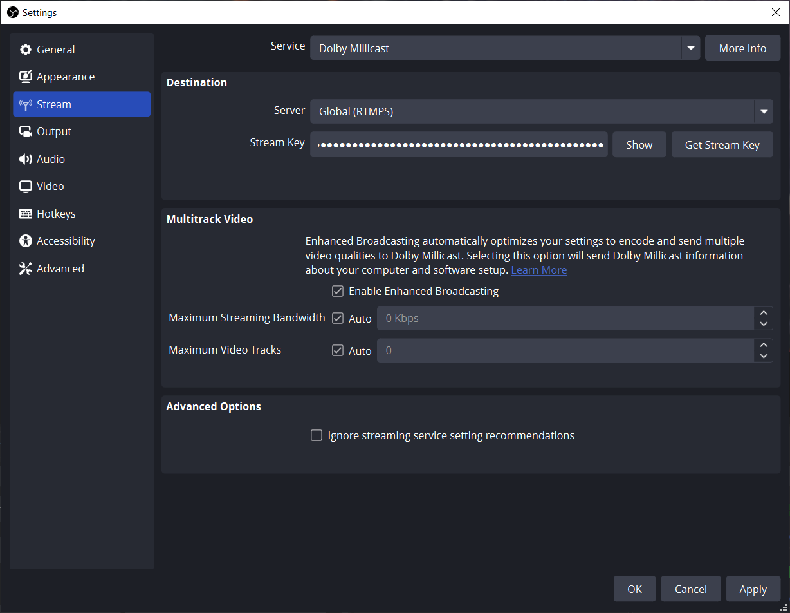Show the stream key
The image size is (790, 613).
coord(639,145)
